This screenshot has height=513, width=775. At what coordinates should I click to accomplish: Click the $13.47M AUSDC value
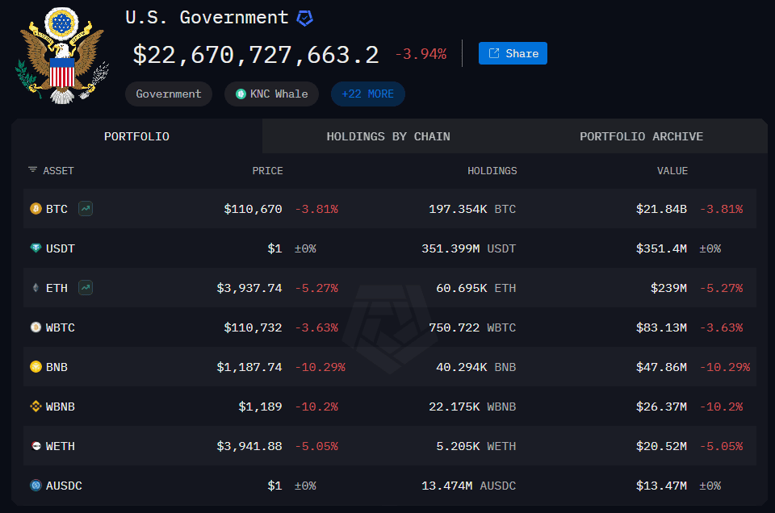pyautogui.click(x=661, y=486)
